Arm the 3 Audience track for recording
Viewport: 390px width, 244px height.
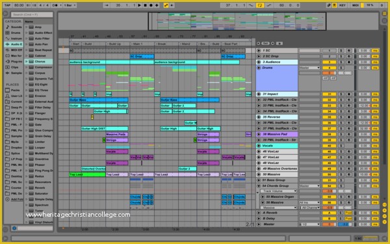coord(349,62)
